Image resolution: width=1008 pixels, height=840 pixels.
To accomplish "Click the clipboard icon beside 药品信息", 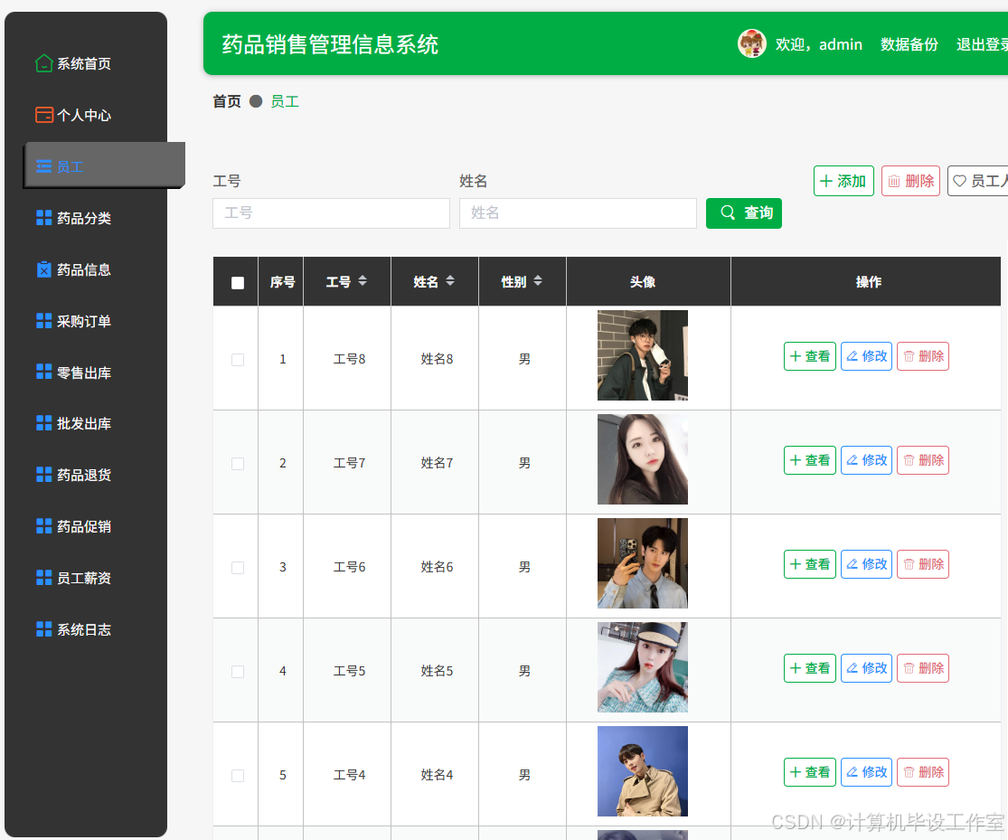I will point(43,269).
